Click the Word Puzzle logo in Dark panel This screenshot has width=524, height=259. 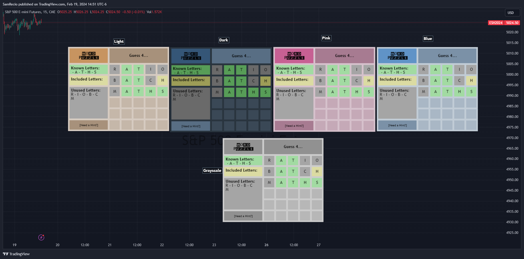191,56
